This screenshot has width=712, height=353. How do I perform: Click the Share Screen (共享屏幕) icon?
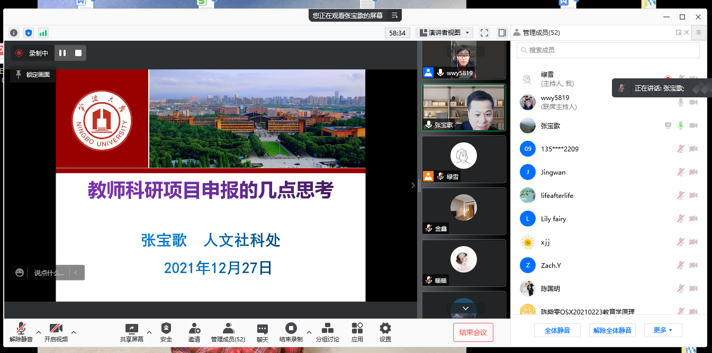[x=131, y=329]
